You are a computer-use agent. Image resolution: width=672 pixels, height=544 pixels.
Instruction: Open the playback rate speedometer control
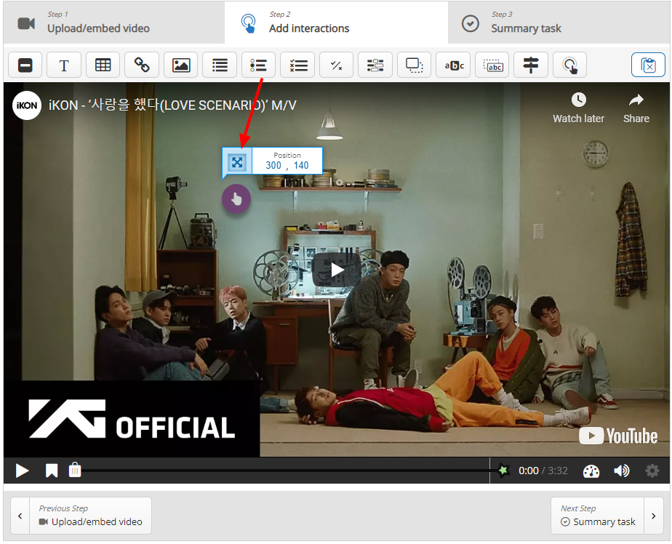[x=591, y=471]
